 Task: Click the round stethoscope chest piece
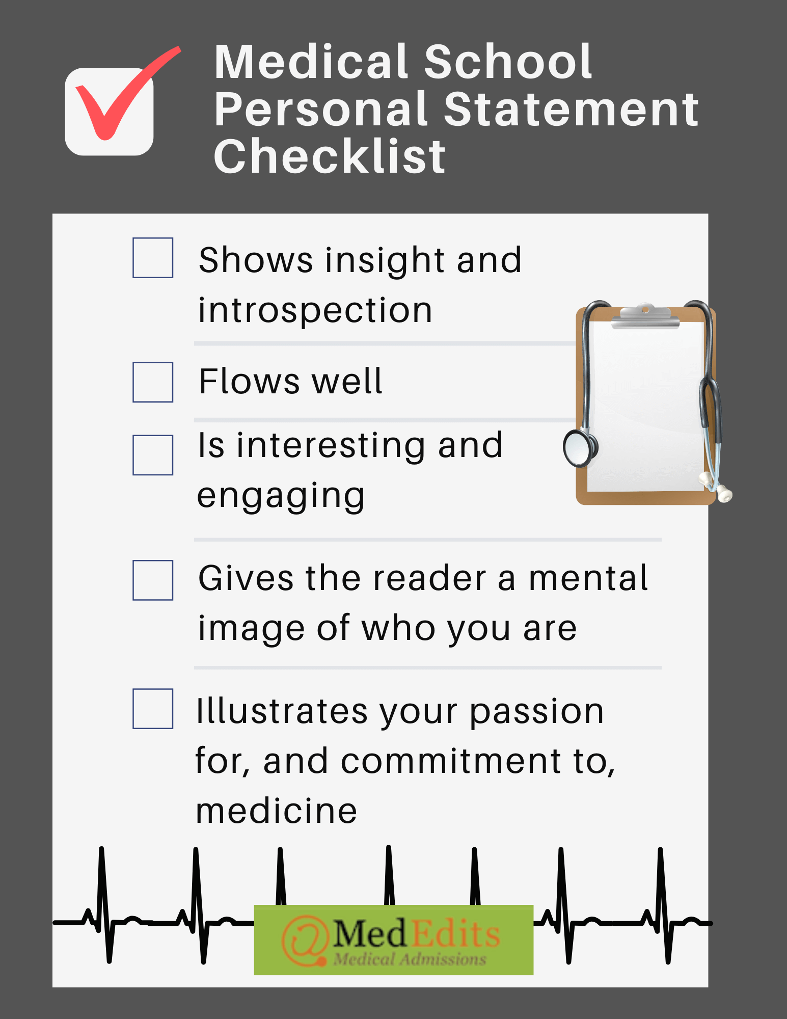point(580,448)
